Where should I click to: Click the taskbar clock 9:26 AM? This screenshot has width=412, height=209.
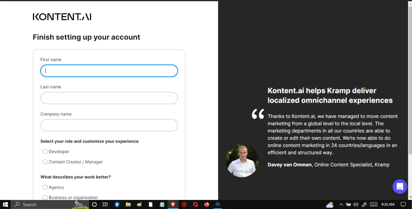pyautogui.click(x=388, y=204)
